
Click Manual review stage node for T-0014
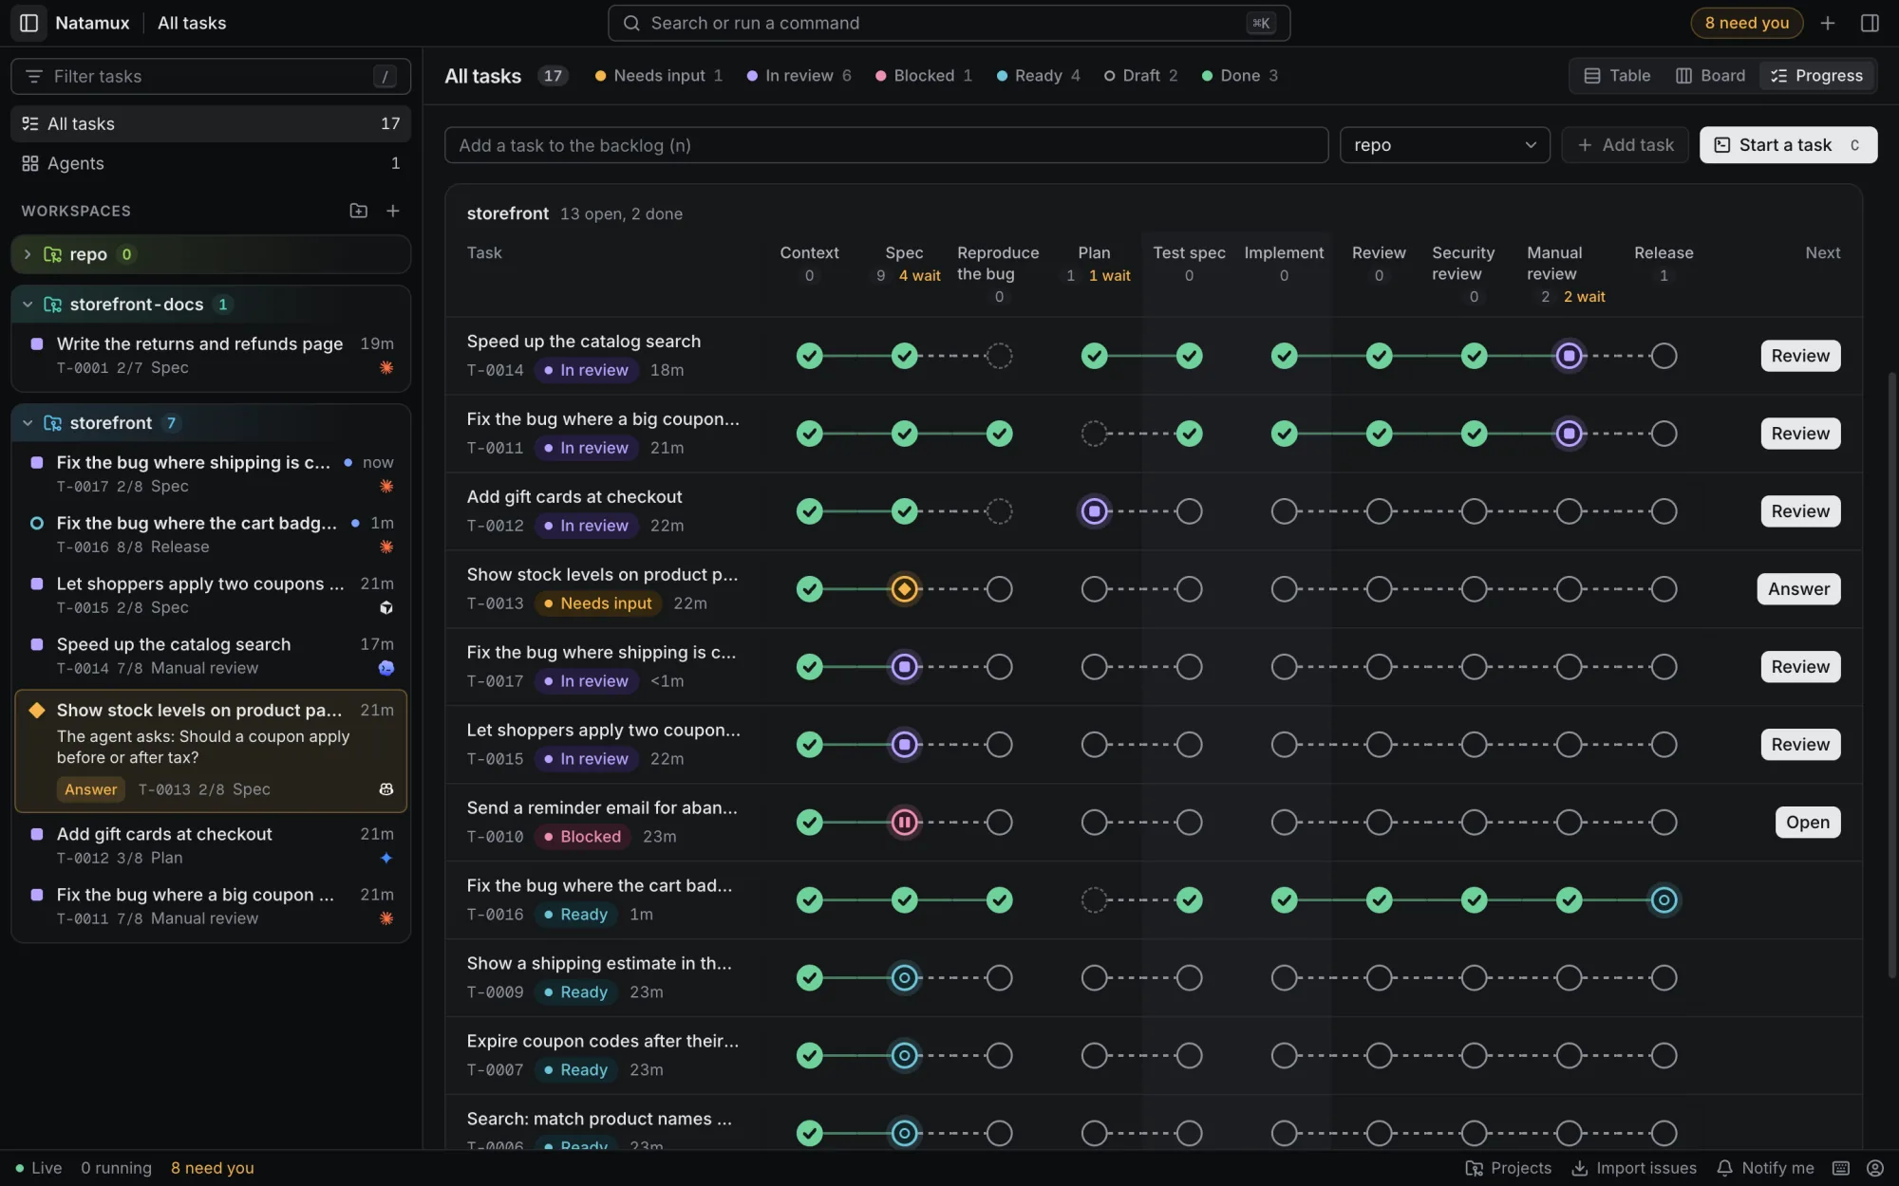pos(1569,356)
